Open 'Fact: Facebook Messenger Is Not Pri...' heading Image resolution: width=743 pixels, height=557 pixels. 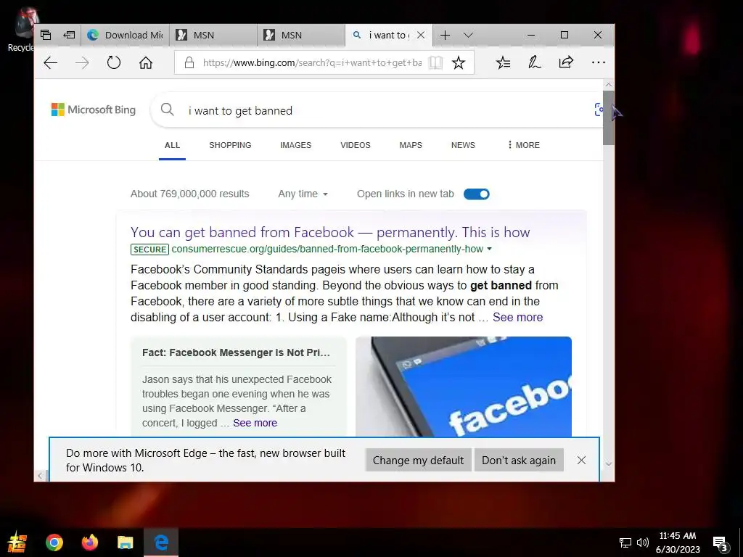point(236,352)
